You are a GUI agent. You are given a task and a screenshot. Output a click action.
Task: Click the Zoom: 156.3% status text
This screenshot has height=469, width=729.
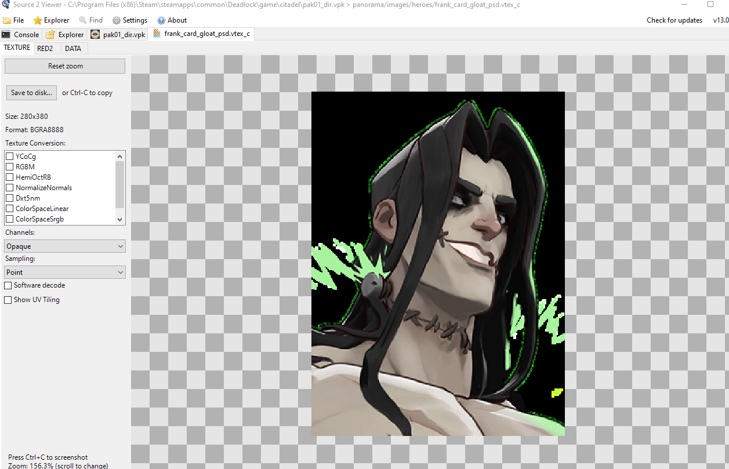pos(58,466)
